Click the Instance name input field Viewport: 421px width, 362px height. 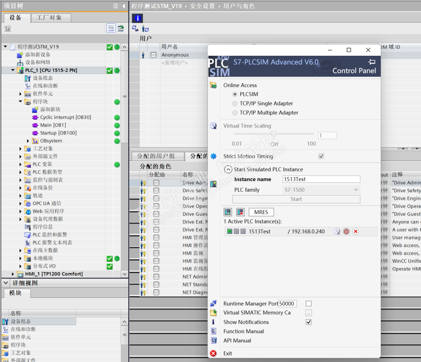coord(321,179)
